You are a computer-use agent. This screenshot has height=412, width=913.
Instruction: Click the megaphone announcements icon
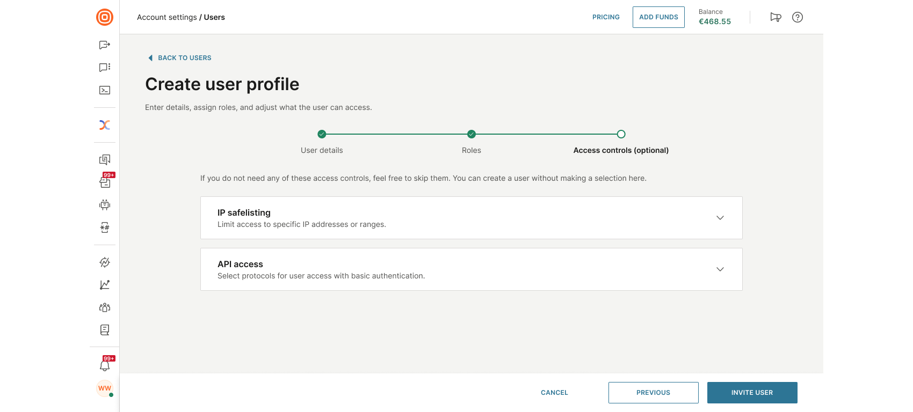pos(776,17)
